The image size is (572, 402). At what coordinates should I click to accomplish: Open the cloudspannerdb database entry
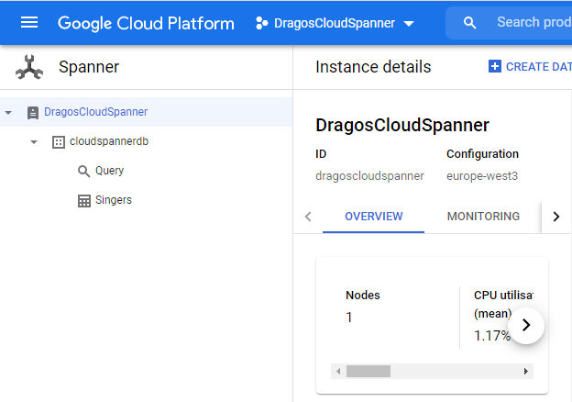(x=109, y=141)
